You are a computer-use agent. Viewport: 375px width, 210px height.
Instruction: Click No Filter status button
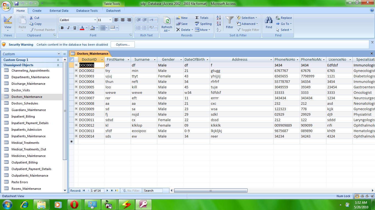(131, 191)
